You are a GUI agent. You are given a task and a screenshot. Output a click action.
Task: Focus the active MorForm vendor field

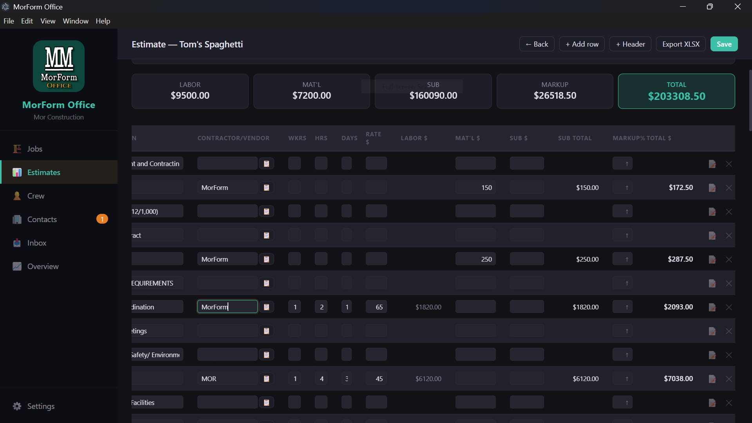pos(227,307)
